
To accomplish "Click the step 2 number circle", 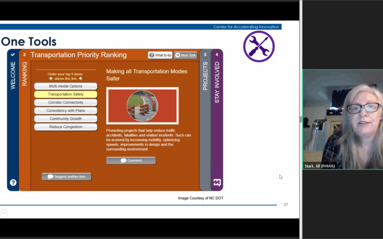I will [x=24, y=55].
